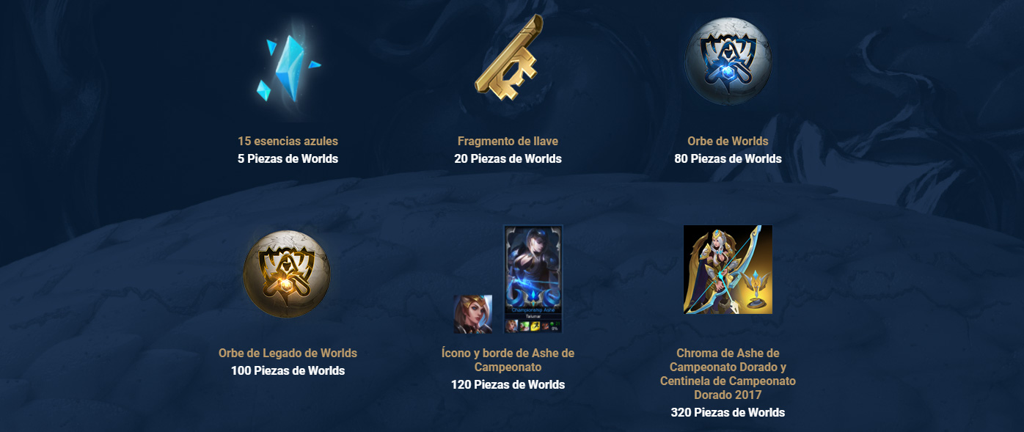Viewport: 1024px width, 432px height.
Task: Click 'Ícono y borde de Ashe de Campeonato'
Action: pos(508,360)
